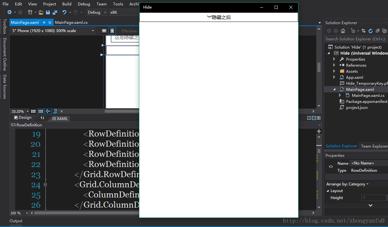Click the designer vertical scrollbar thumb
Image resolution: width=388 pixels, height=227 pixels.
tap(319, 67)
